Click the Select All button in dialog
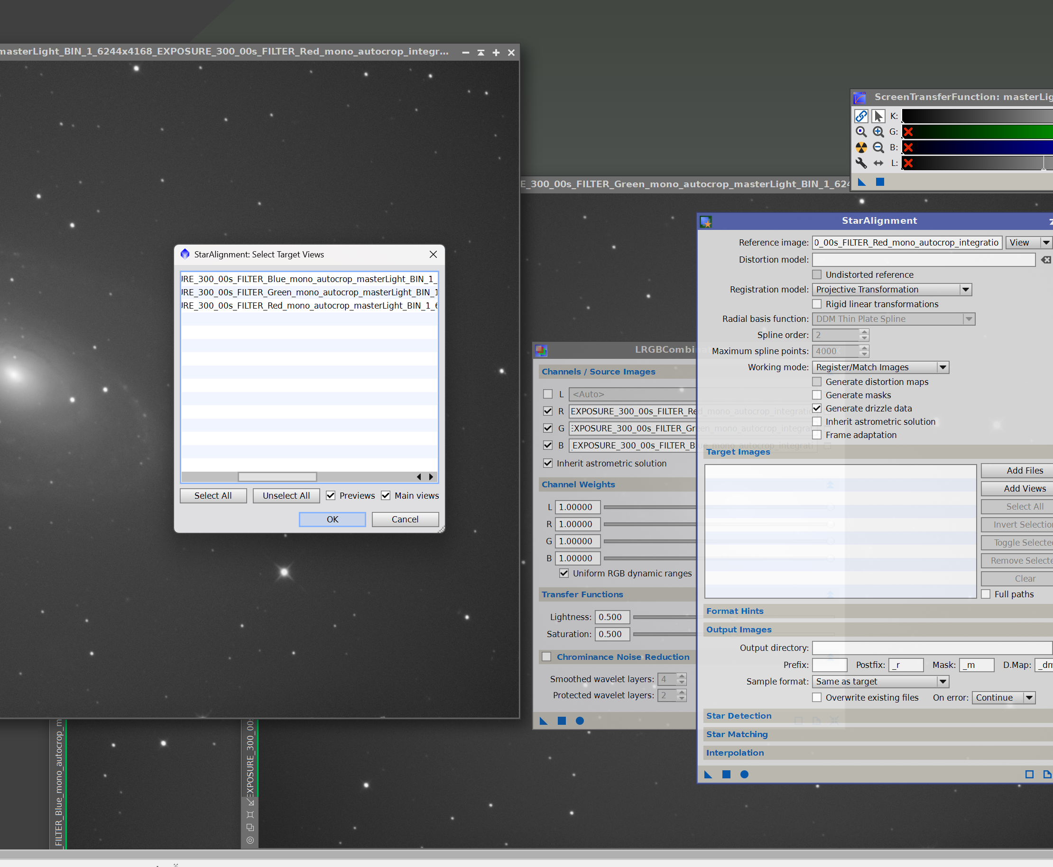The image size is (1053, 867). (x=213, y=495)
